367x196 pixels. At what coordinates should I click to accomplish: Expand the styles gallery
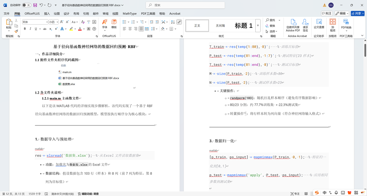(x=258, y=25)
